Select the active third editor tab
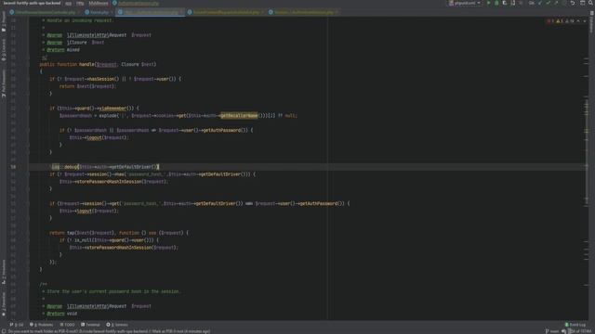 pyautogui.click(x=151, y=12)
